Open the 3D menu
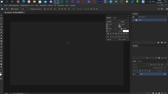The width and height of the screenshot is (168, 94). 55,5
